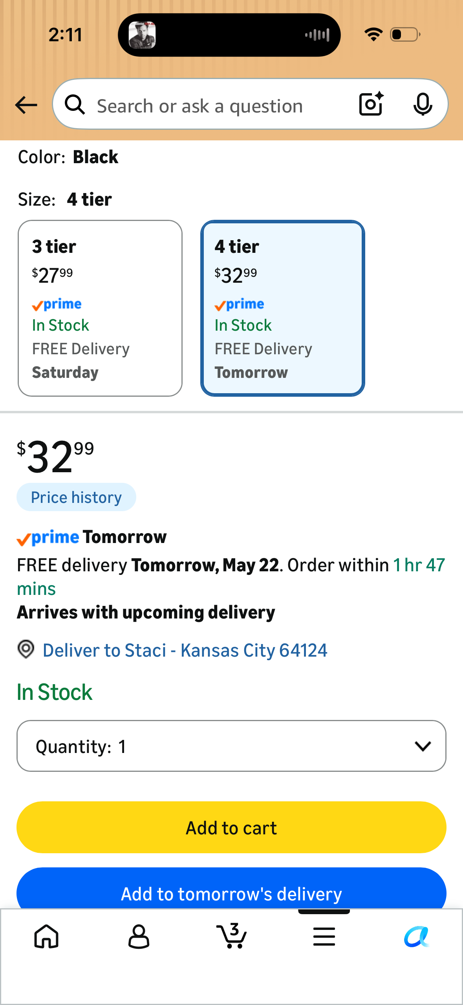Click Add to tomorrow's delivery button
Image resolution: width=463 pixels, height=1005 pixels.
coord(231,889)
